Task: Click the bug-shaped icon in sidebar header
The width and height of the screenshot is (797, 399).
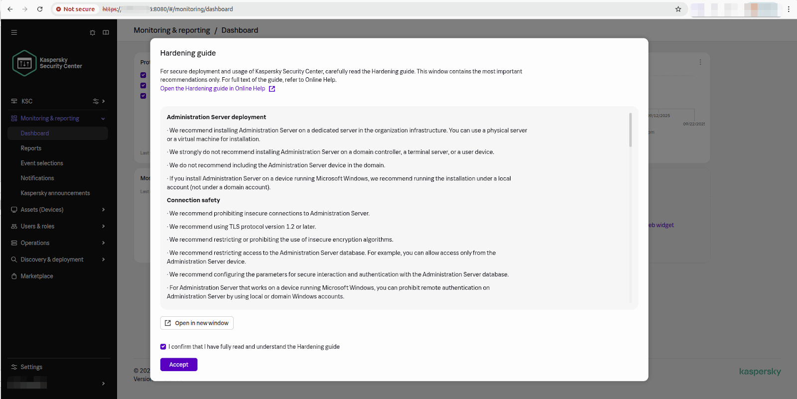Action: click(x=92, y=32)
